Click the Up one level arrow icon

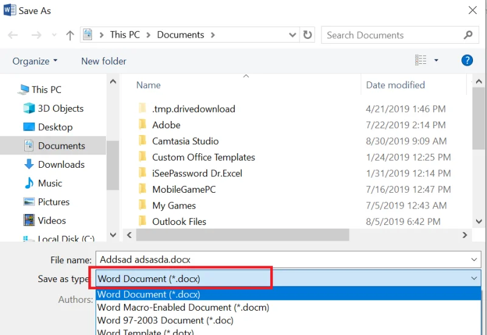pyautogui.click(x=70, y=35)
